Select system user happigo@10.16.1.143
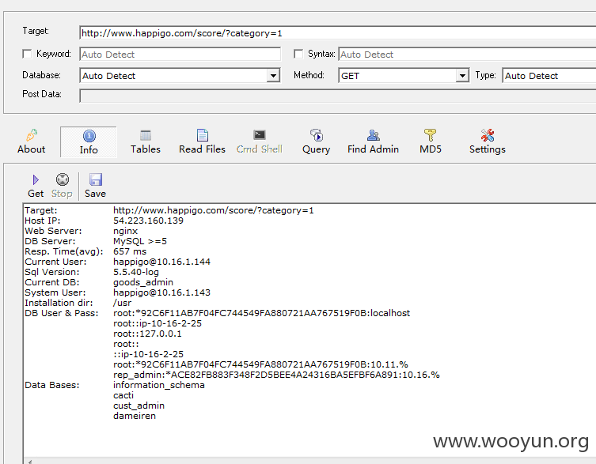Viewport: 596px width, 464px height. point(161,292)
